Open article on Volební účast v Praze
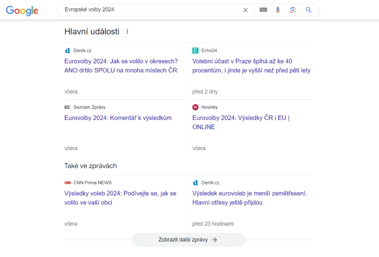Screen dimensions: 379x257 pyautogui.click(x=251, y=66)
